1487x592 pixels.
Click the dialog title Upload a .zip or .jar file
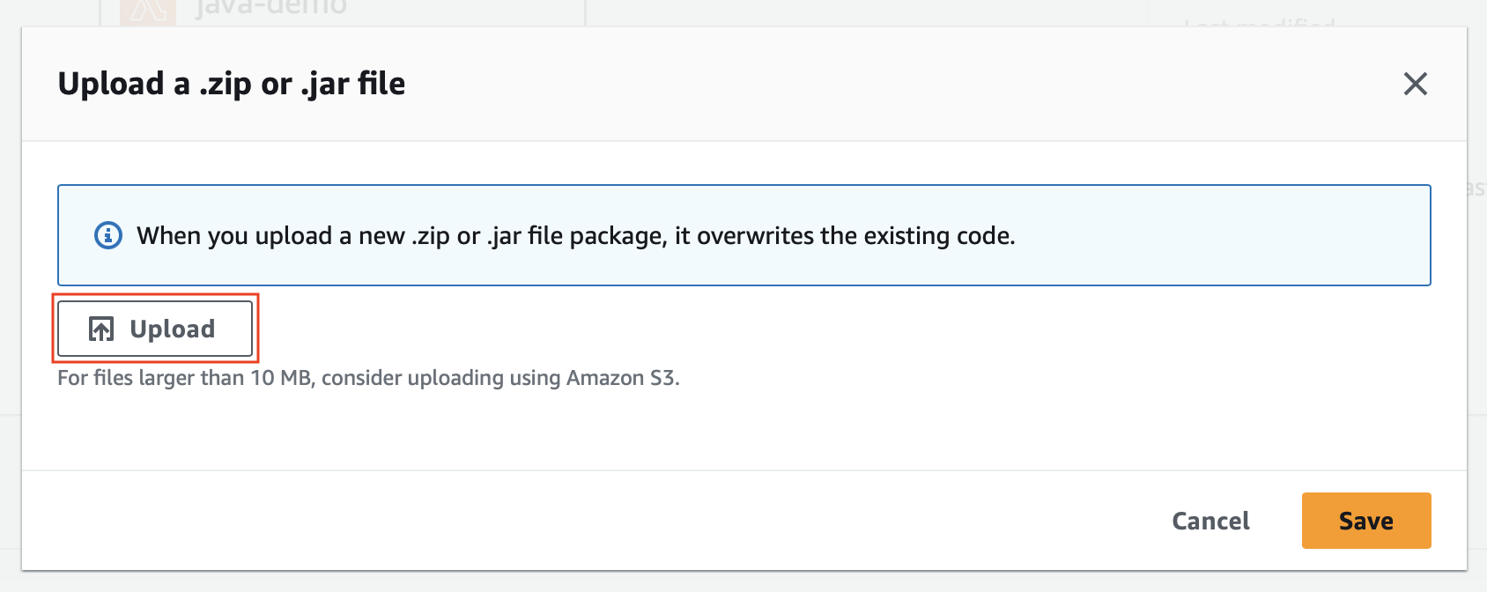(232, 84)
